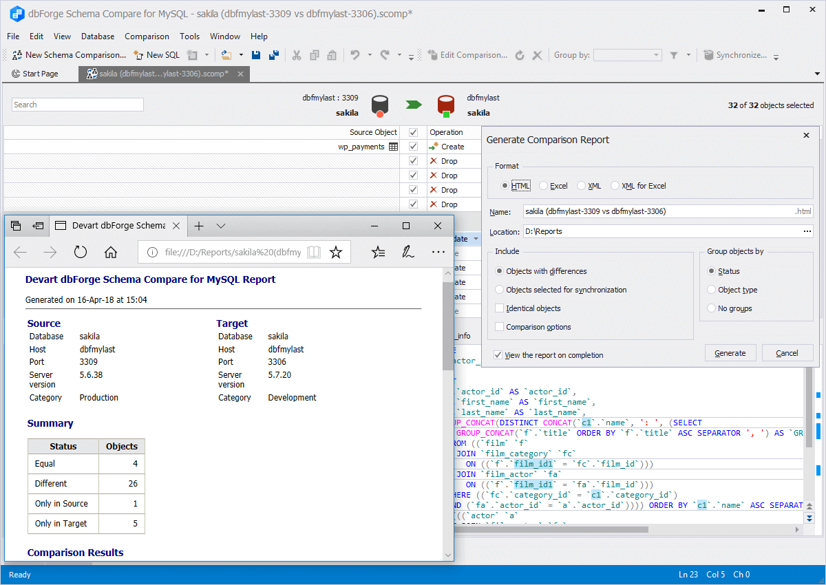Click Edit Comparison in the toolbar
This screenshot has width=826, height=585.
tap(467, 55)
